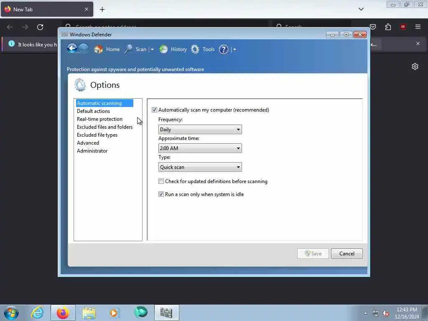This screenshot has width=428, height=321.
Task: Toggle Automatically scan my computer checkbox
Action: pos(155,110)
